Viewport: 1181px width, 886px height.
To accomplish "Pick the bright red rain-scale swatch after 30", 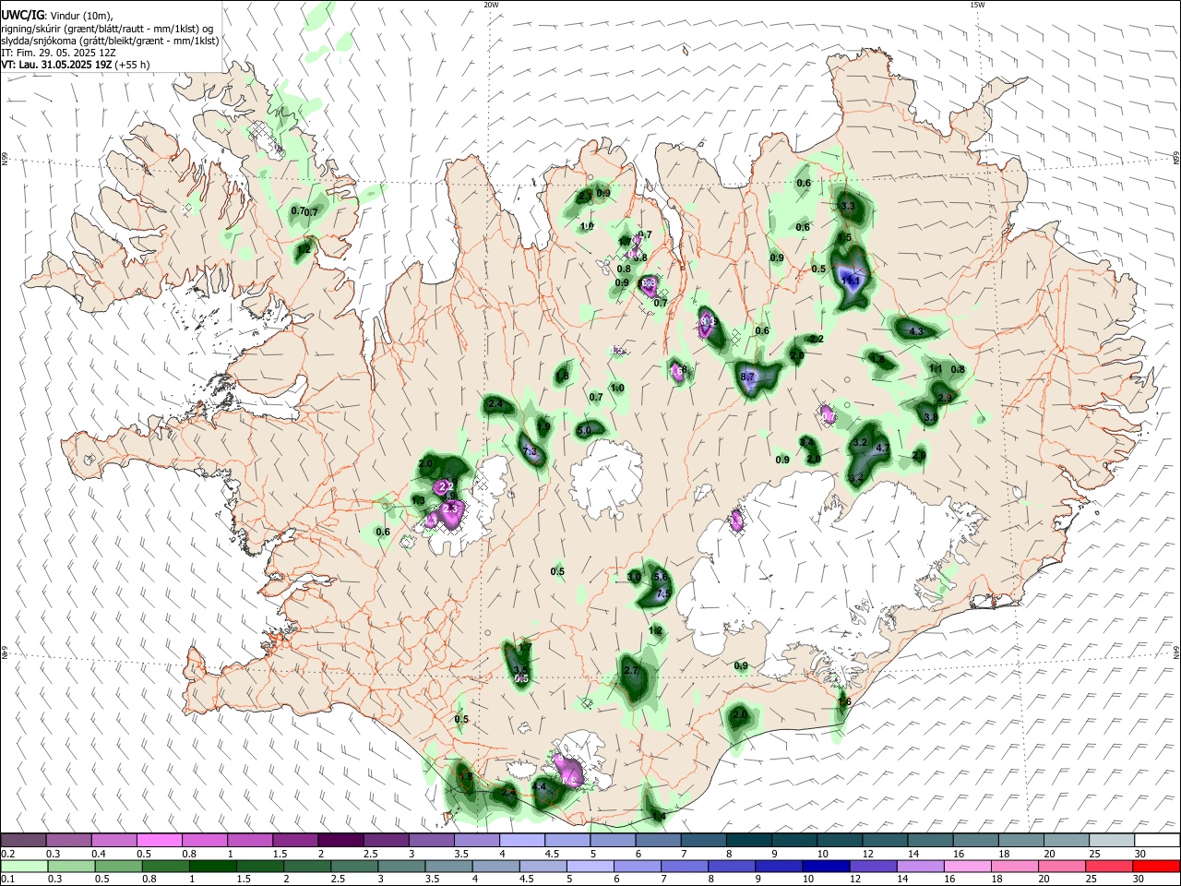I will (1158, 867).
